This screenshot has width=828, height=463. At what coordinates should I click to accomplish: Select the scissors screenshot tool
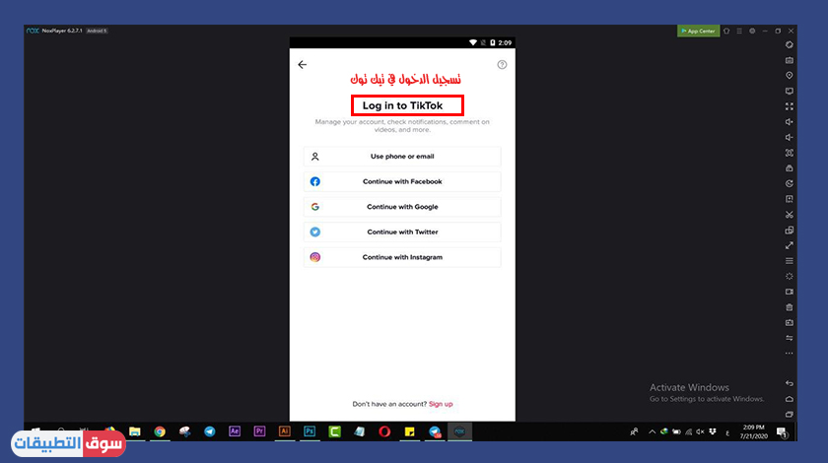pos(789,215)
